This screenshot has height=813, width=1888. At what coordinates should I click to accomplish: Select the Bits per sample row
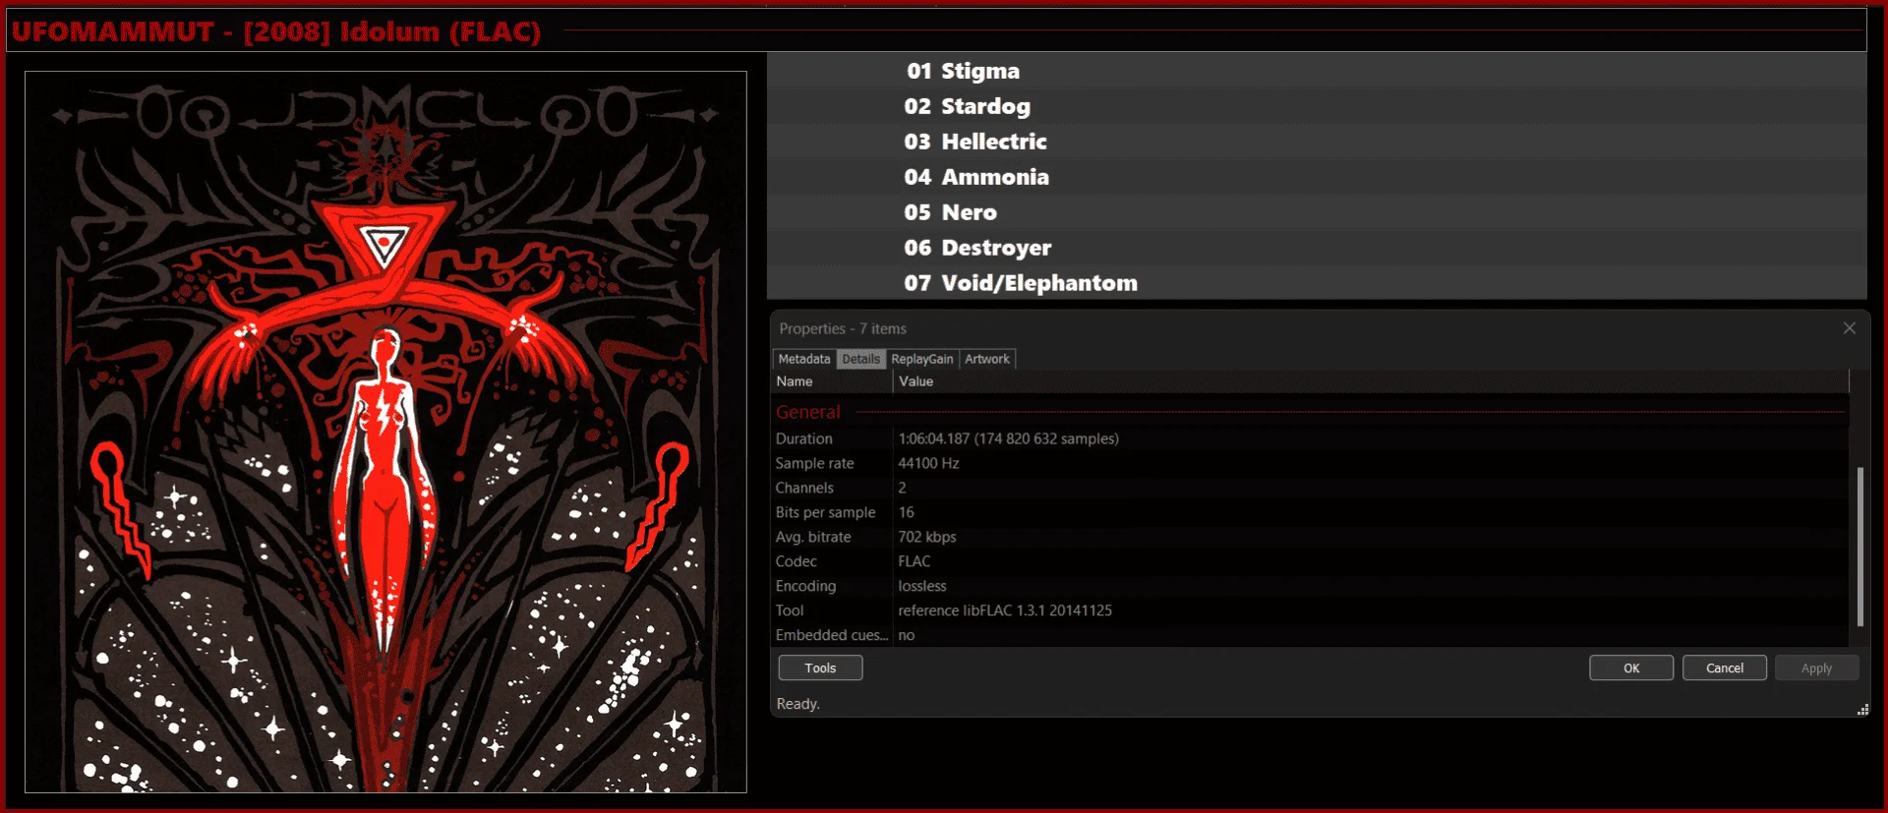(x=1311, y=512)
